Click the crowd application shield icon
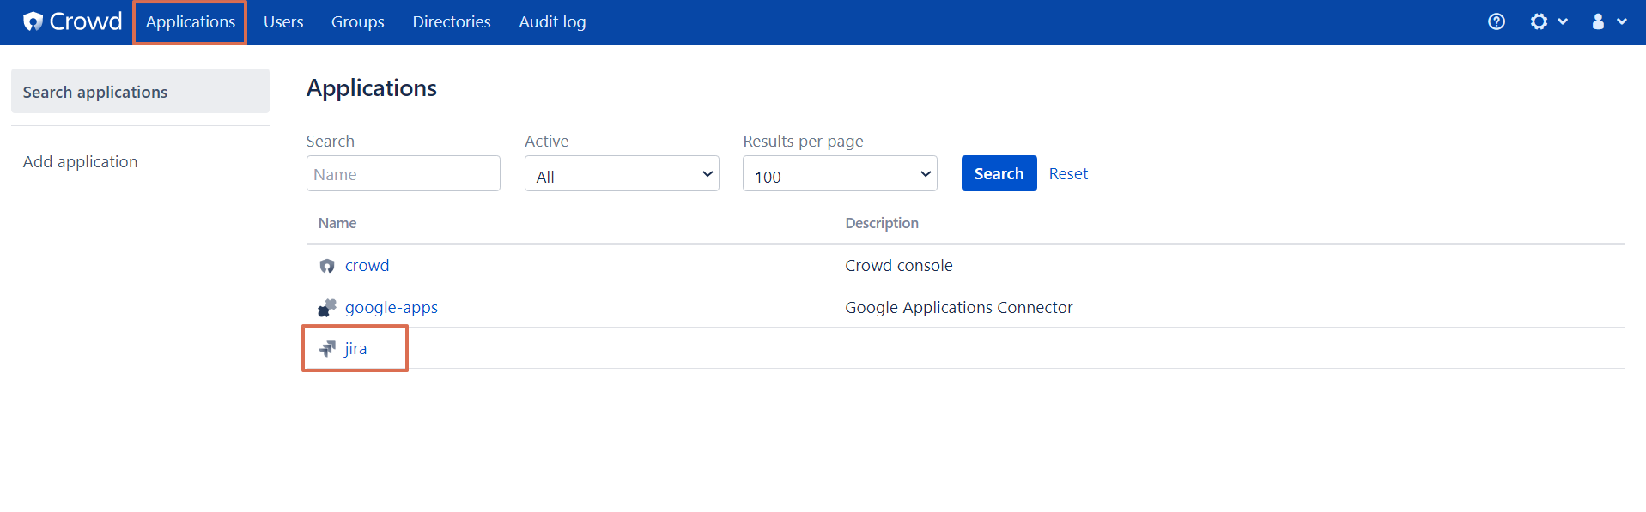The image size is (1646, 512). (x=327, y=266)
